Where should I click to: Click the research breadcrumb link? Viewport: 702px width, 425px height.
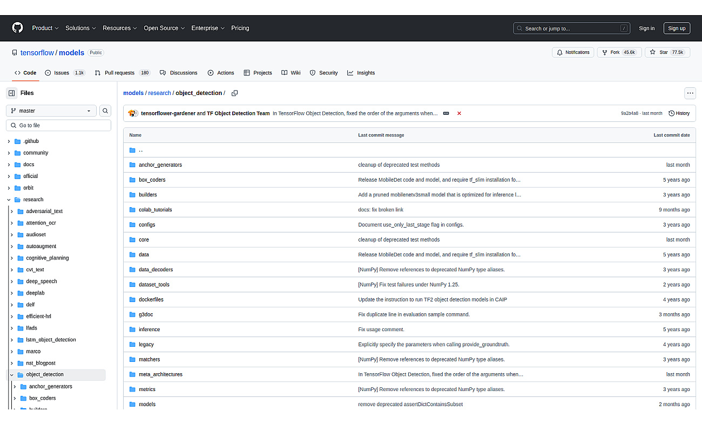pos(160,93)
